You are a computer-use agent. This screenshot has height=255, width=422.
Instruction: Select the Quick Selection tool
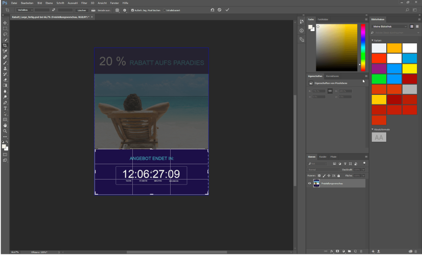5,40
